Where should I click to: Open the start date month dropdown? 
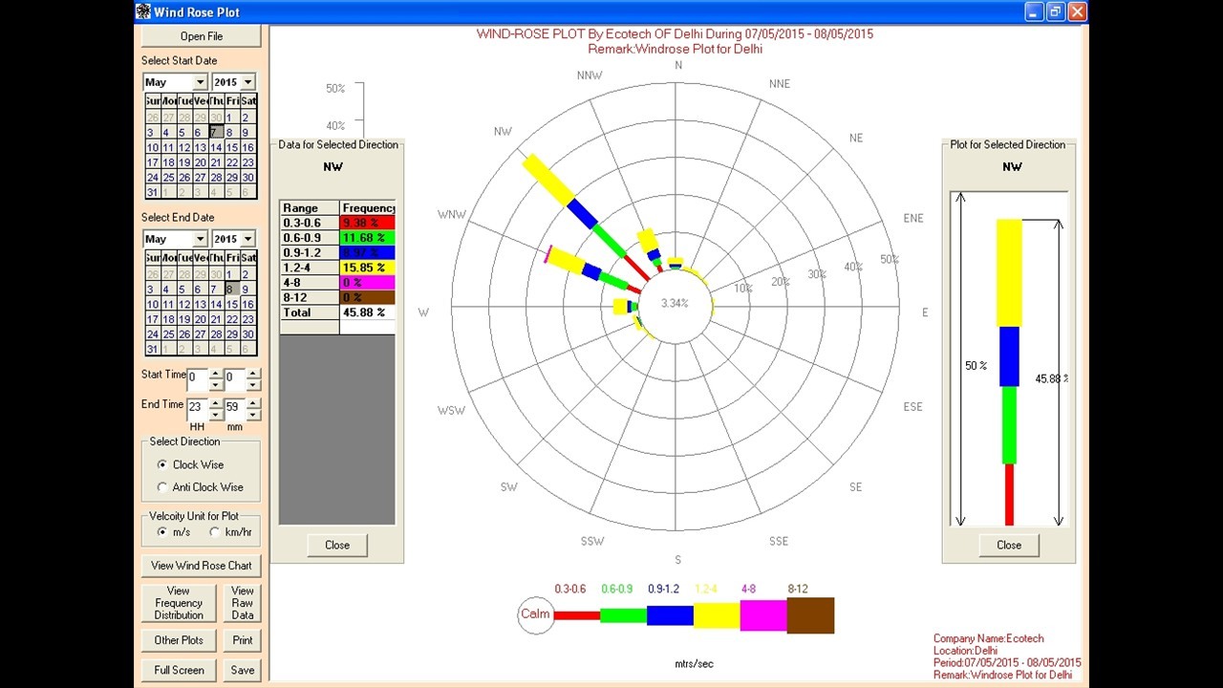[x=200, y=82]
